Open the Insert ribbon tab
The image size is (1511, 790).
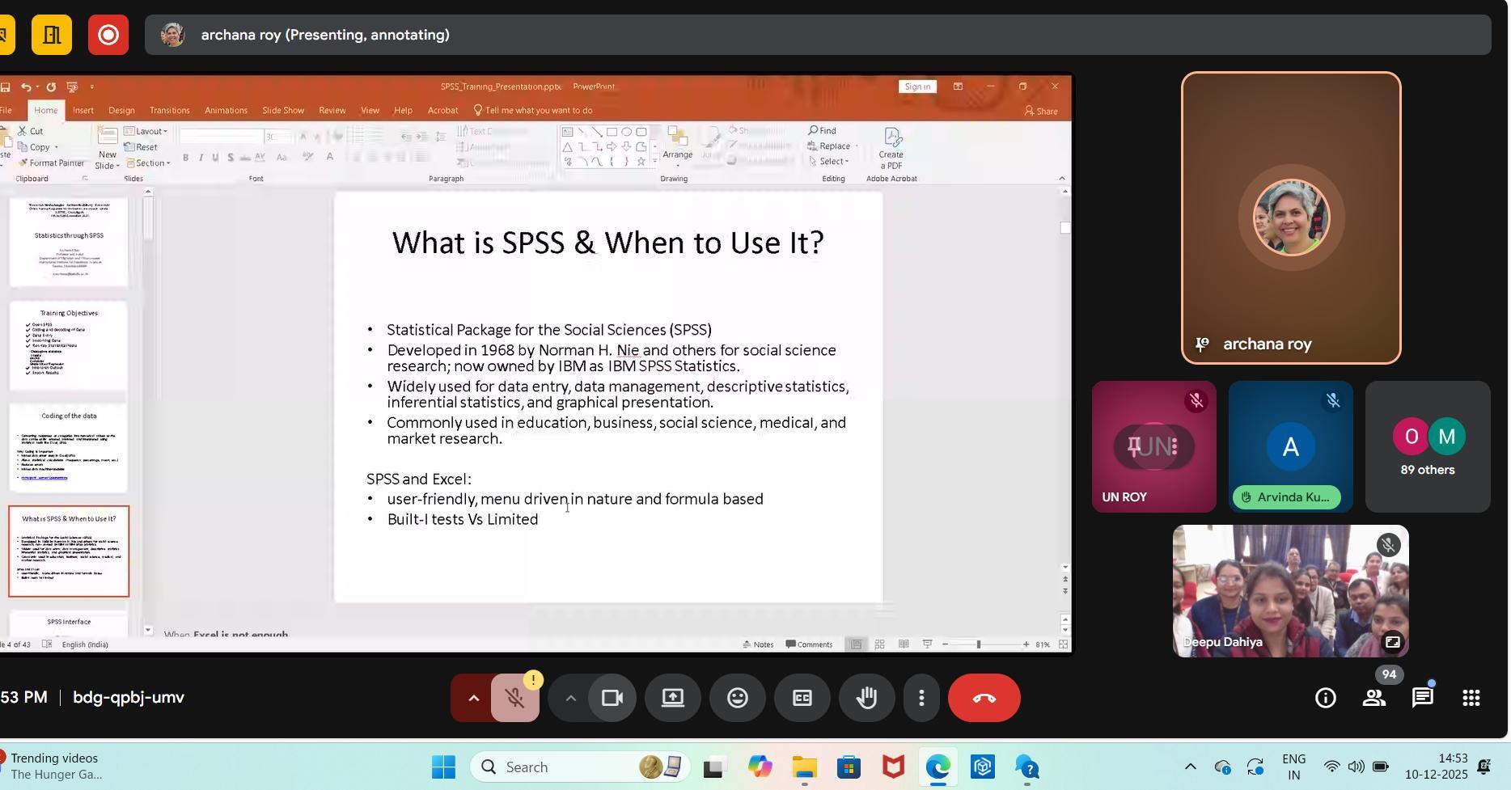coord(83,111)
